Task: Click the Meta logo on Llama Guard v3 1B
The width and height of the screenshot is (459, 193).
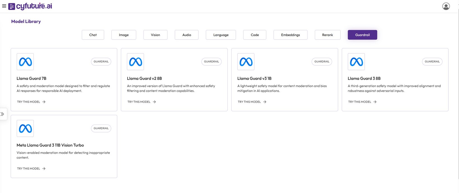Action: [246, 62]
